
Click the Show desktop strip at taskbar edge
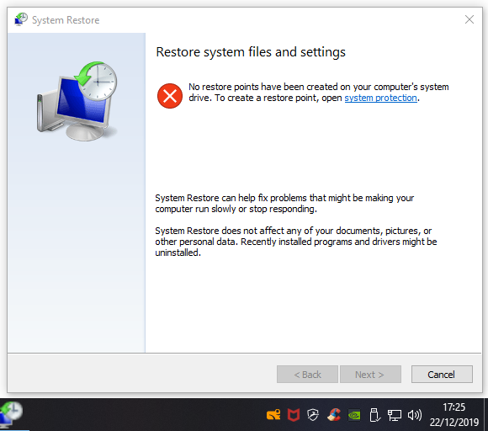click(x=485, y=414)
